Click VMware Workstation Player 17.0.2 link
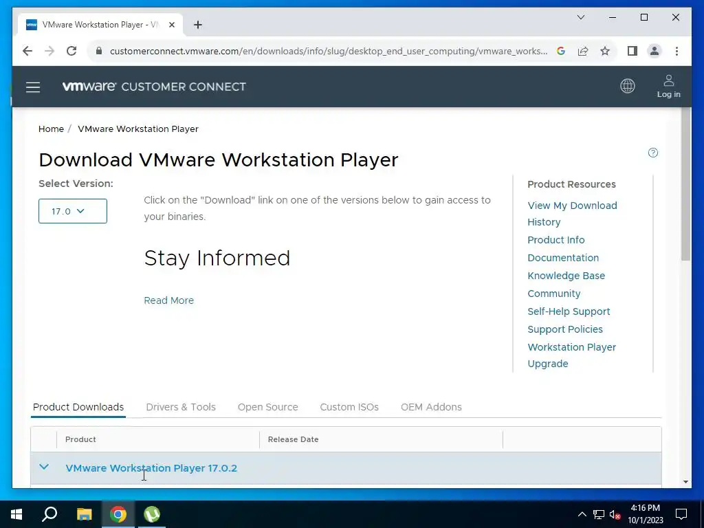This screenshot has height=528, width=704. (x=151, y=467)
